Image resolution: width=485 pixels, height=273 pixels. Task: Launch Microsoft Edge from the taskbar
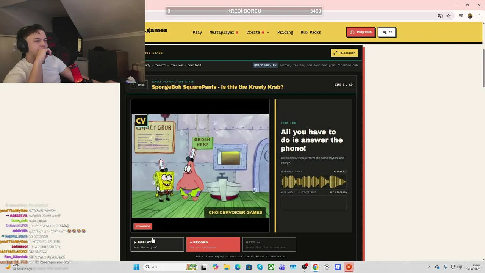238,267
